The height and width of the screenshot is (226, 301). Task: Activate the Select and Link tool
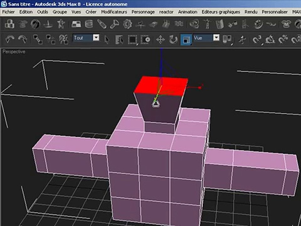tap(38, 40)
